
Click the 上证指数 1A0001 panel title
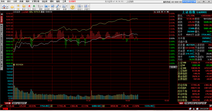tap(194, 12)
